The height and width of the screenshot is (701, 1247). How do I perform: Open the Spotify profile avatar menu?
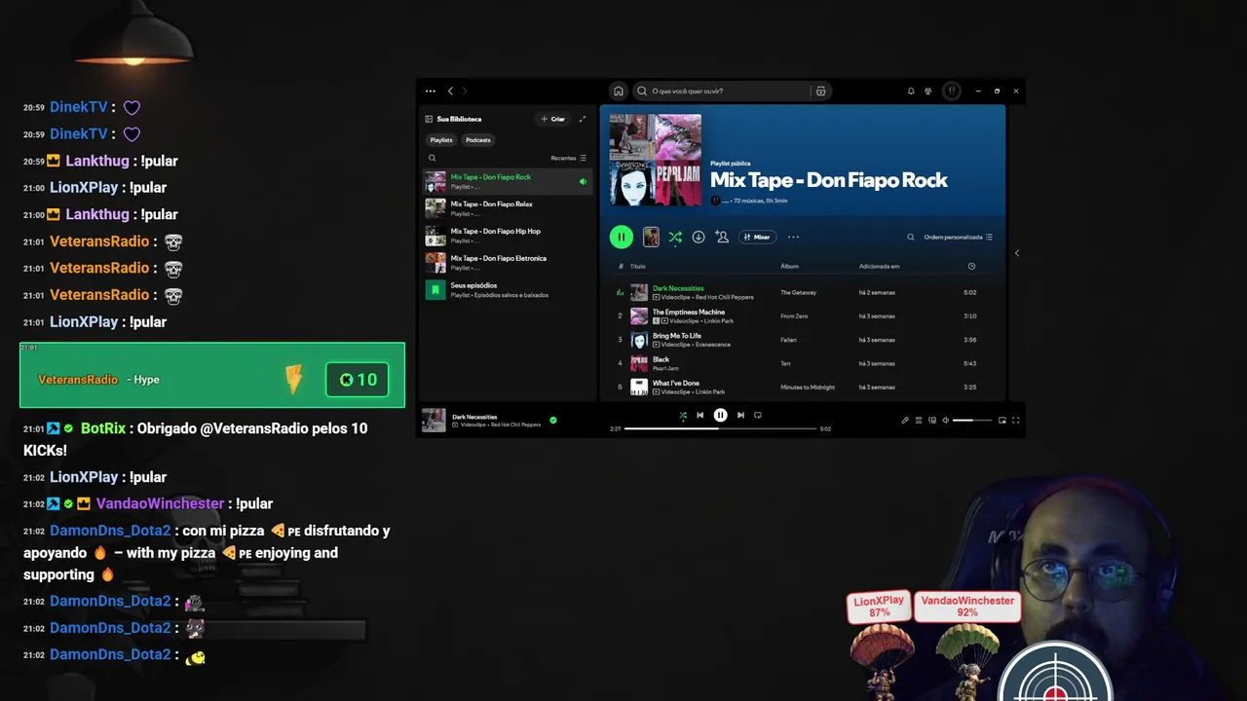(952, 92)
